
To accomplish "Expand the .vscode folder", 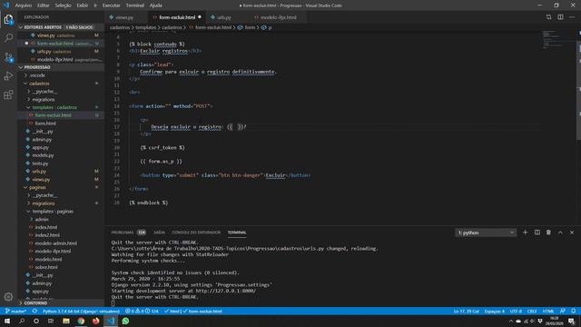I will [x=61, y=75].
